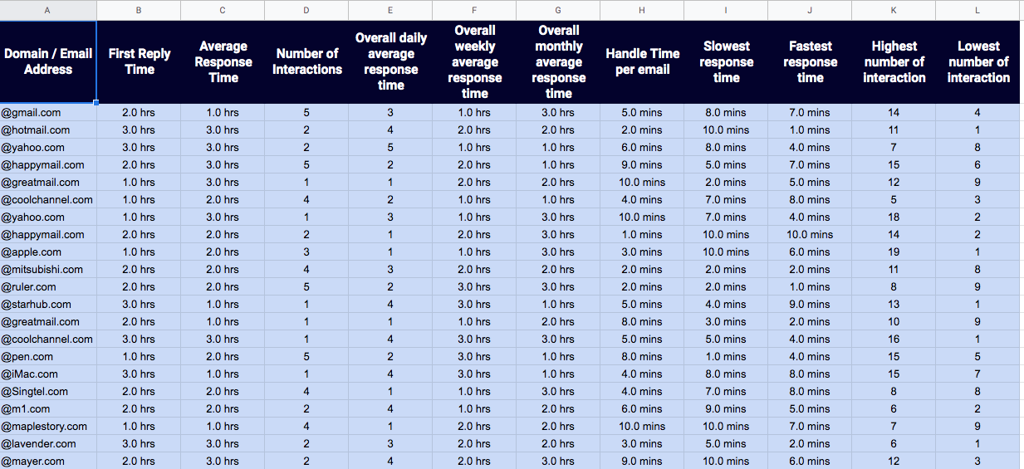Click the 'Domain / Email Address' header cell
1024x469 pixels.
(48, 61)
